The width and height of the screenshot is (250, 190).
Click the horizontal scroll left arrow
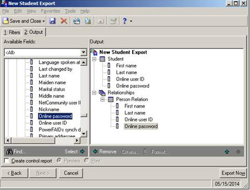coord(8,141)
